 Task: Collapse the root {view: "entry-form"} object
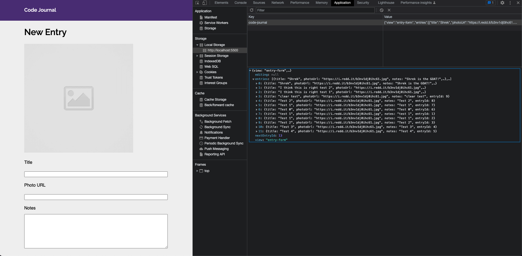pos(250,70)
